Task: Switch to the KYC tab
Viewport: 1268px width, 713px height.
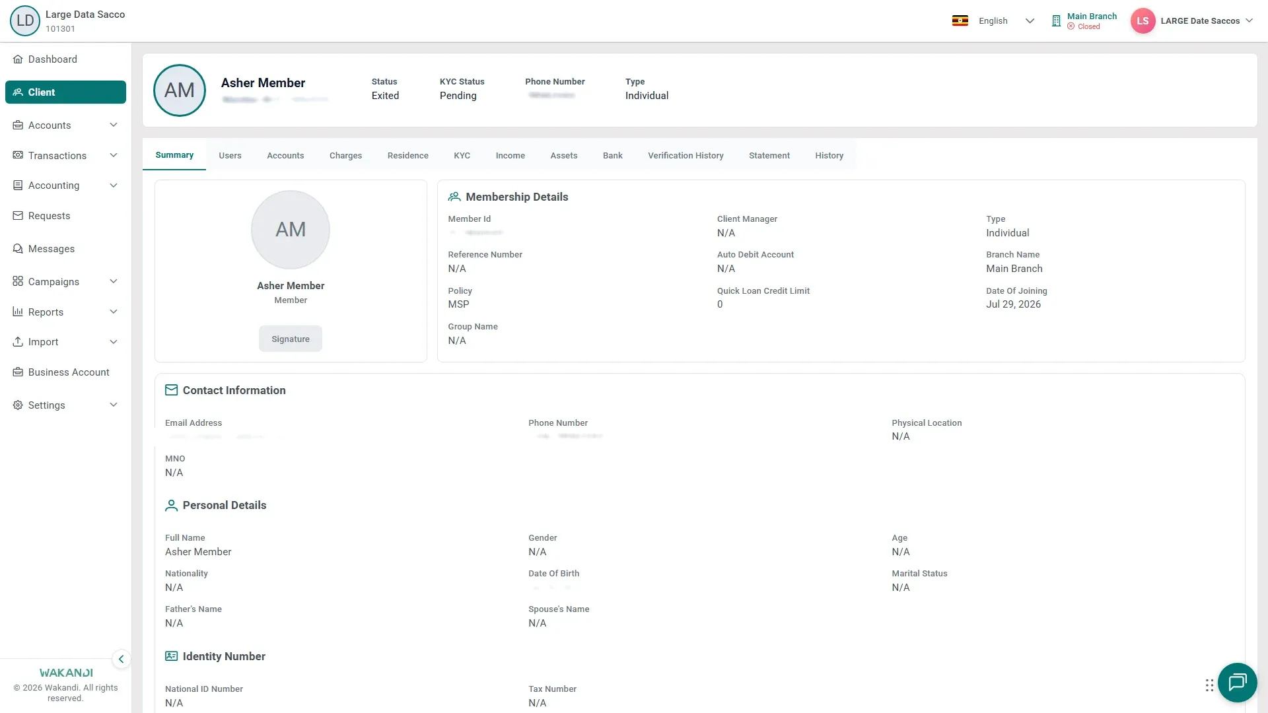Action: click(462, 156)
